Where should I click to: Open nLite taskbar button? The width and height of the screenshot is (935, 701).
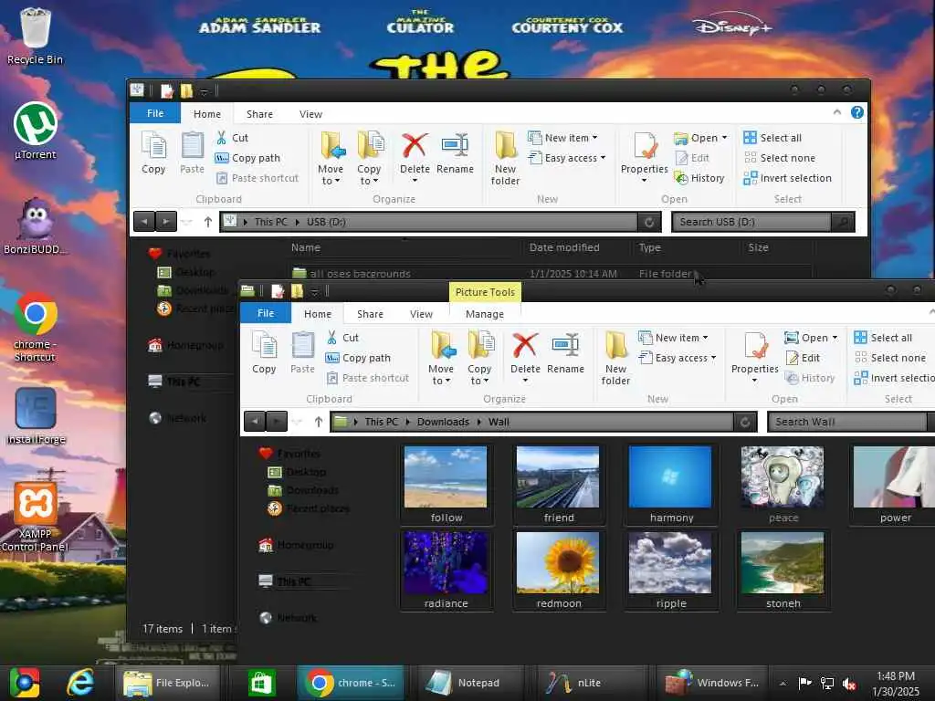pyautogui.click(x=591, y=683)
